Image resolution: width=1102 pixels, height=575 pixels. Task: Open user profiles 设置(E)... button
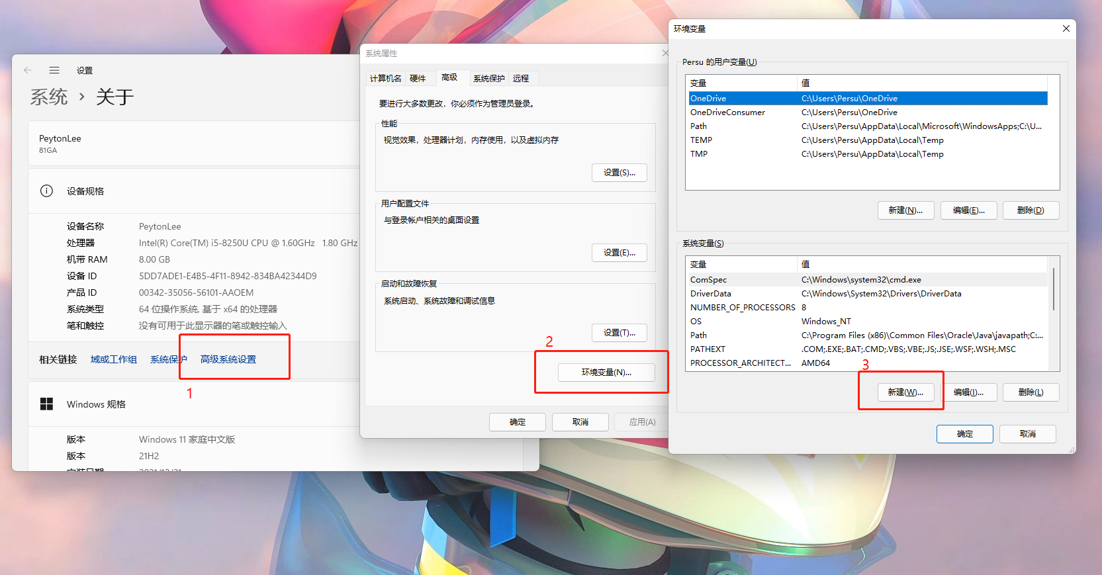(620, 253)
